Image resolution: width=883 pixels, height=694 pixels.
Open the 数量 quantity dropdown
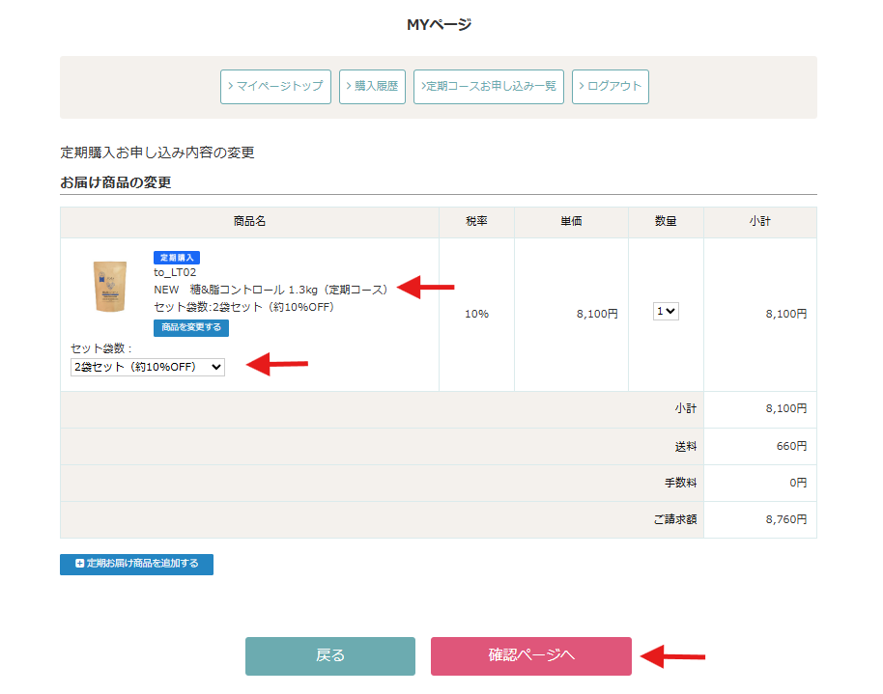coord(666,312)
